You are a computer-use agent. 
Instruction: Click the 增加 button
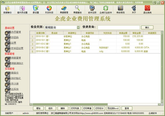pos(38,108)
